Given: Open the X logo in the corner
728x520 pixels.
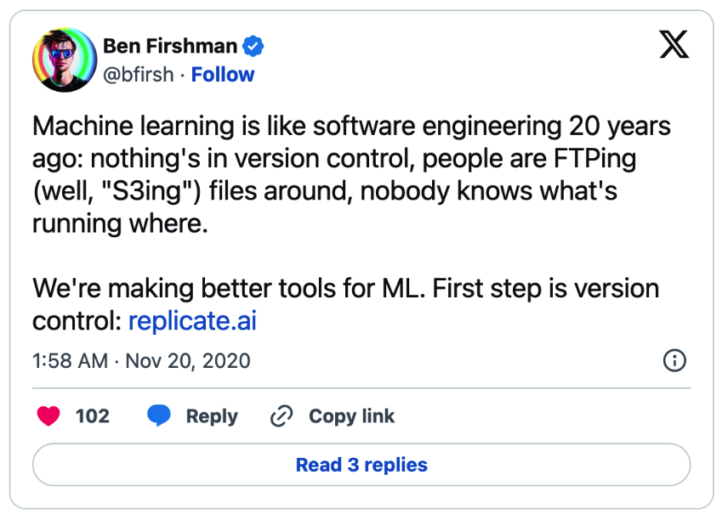Looking at the screenshot, I should [x=674, y=44].
